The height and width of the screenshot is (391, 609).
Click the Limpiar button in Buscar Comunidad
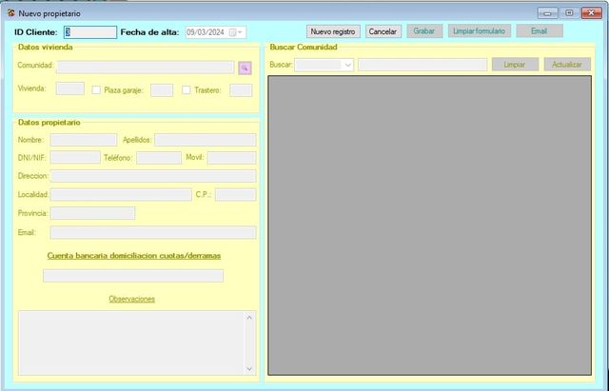[515, 65]
